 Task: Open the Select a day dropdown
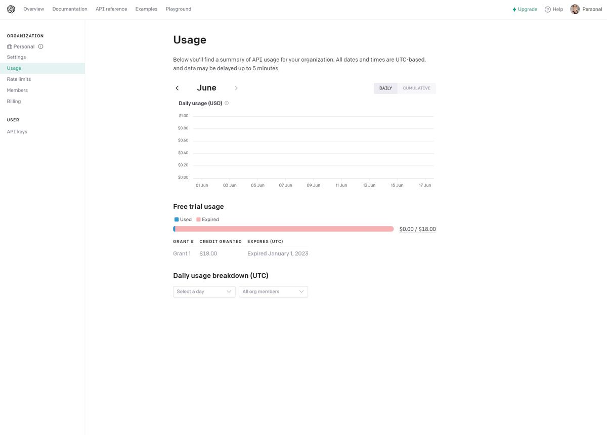click(203, 292)
